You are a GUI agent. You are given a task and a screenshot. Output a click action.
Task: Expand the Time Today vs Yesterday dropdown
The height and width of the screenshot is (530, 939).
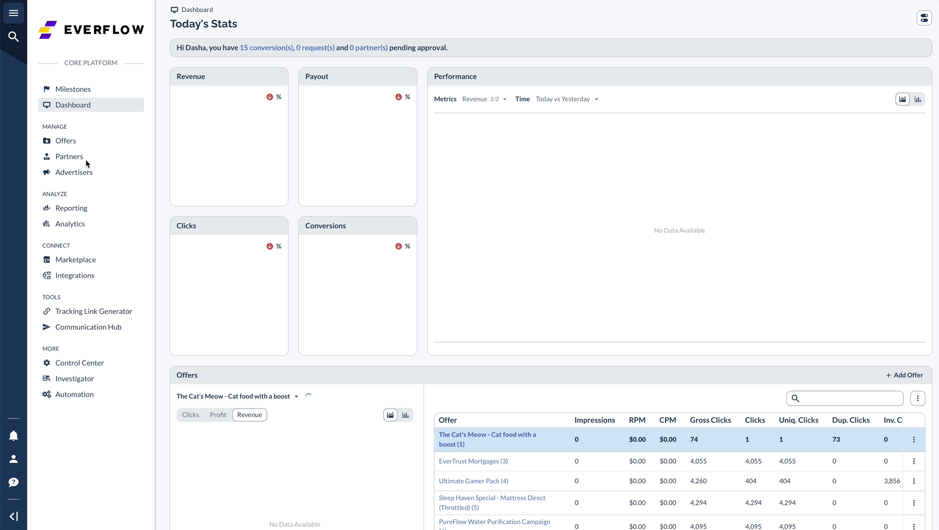(567, 99)
